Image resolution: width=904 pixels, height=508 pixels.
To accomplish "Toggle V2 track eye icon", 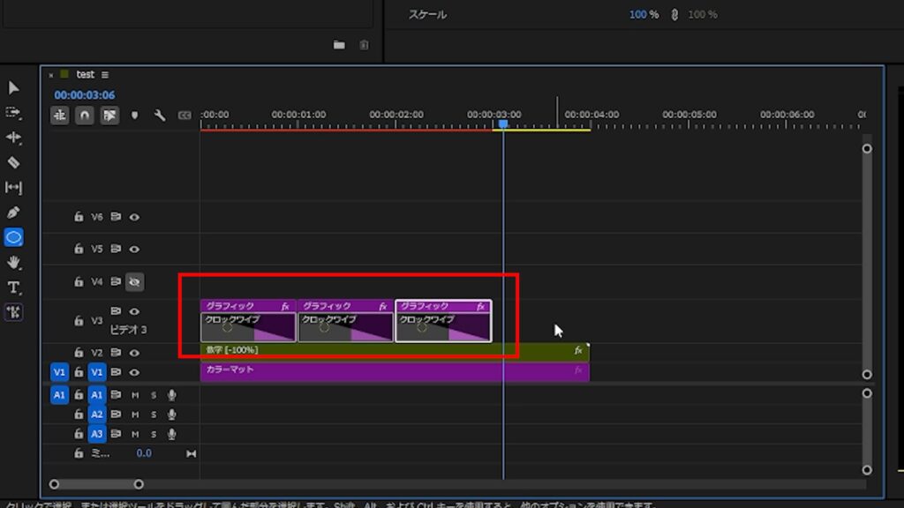I will (134, 353).
